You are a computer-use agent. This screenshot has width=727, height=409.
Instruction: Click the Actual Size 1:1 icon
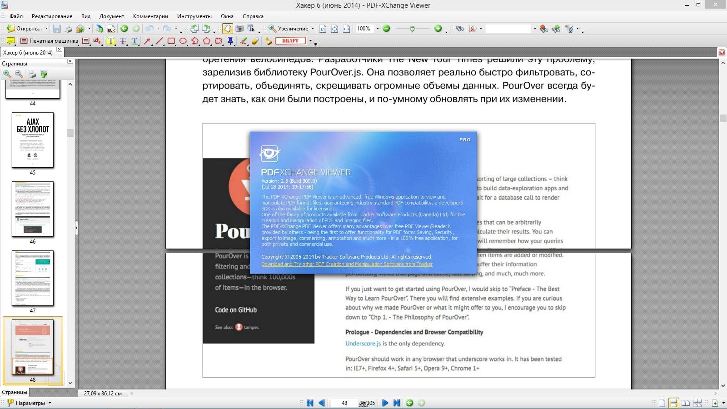tap(323, 29)
